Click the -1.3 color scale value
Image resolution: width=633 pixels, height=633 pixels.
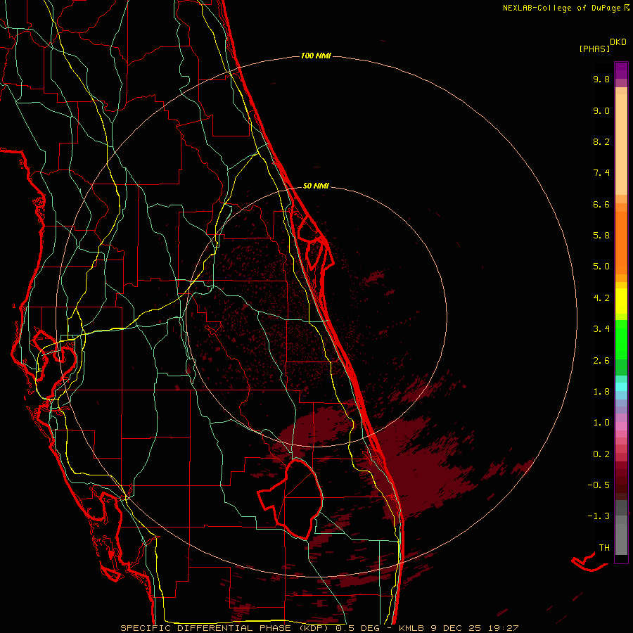click(x=599, y=517)
